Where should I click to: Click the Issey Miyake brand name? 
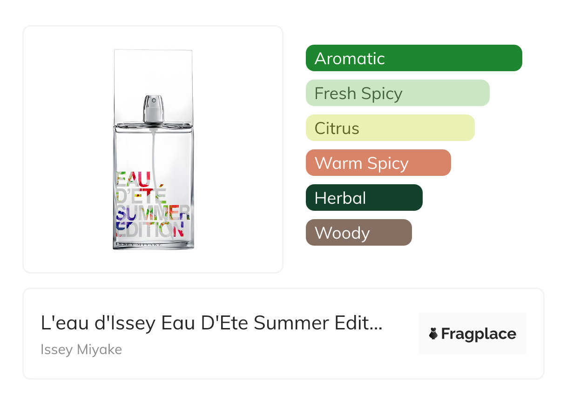tap(81, 349)
